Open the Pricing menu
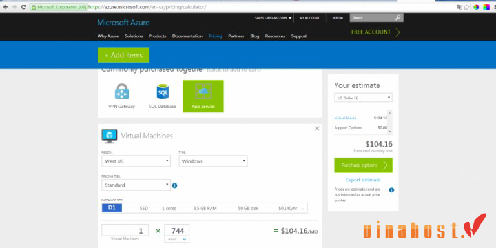This screenshot has width=496, height=248. pyautogui.click(x=215, y=36)
